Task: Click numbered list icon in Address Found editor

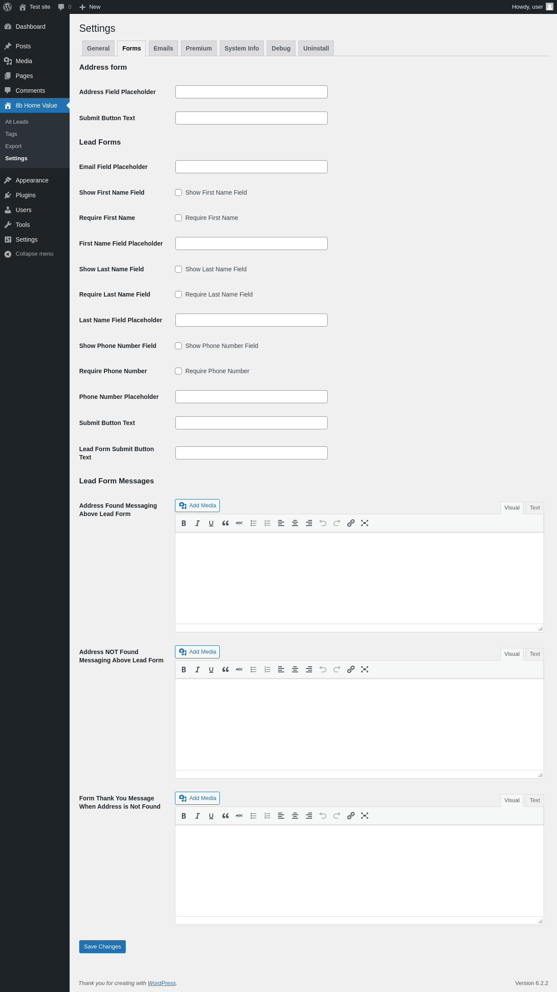Action: pos(267,523)
